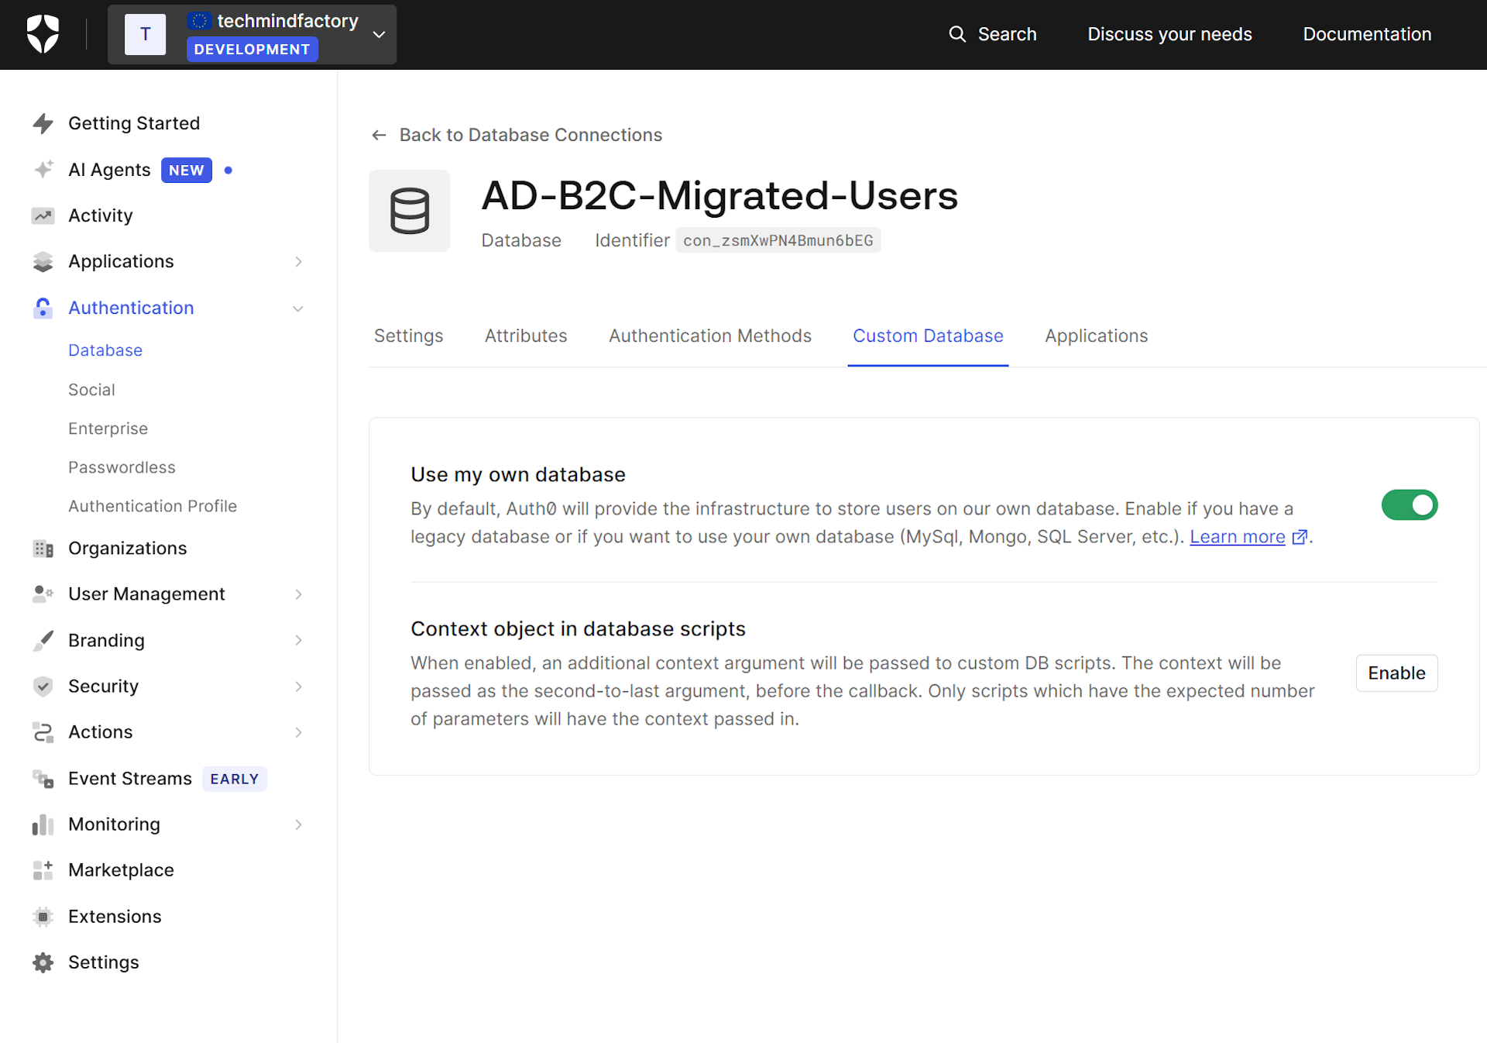Open Extensions chip icon
The width and height of the screenshot is (1487, 1043).
coord(43,917)
